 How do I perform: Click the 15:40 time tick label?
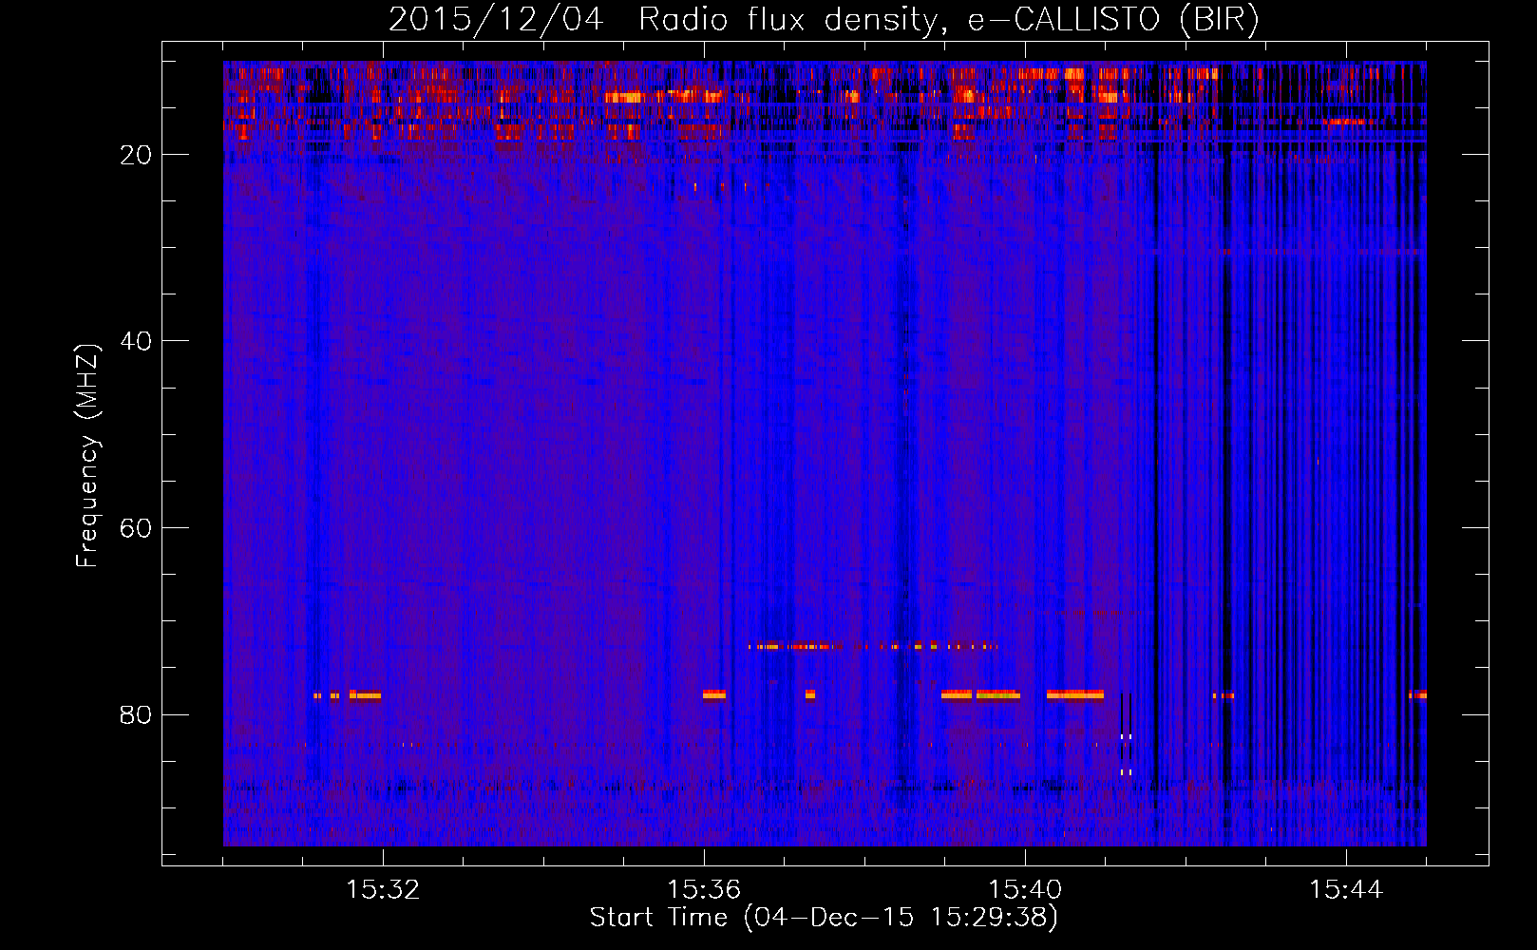(1025, 890)
